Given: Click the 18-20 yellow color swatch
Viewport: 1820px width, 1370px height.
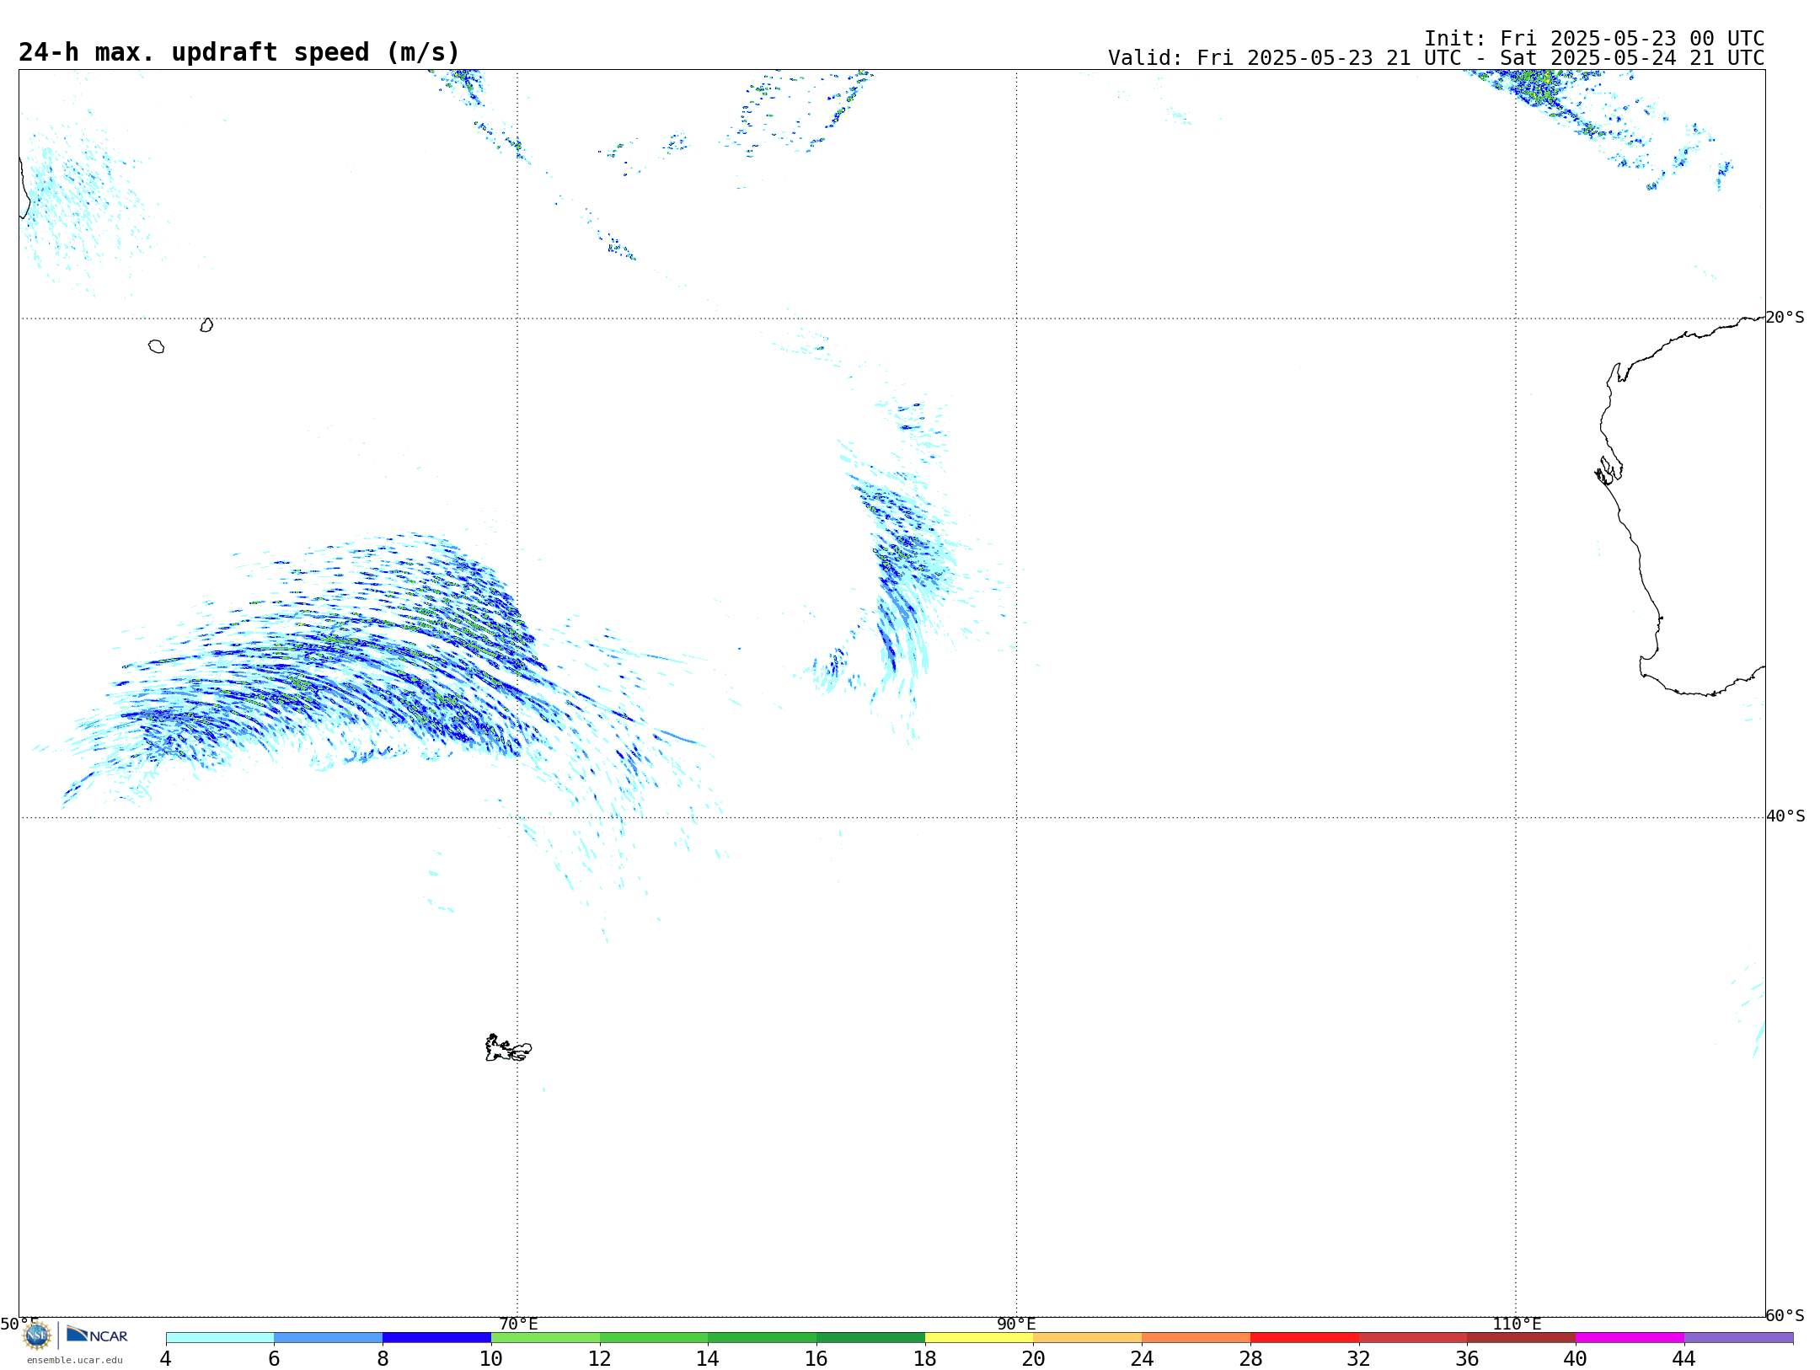Looking at the screenshot, I should tap(979, 1337).
